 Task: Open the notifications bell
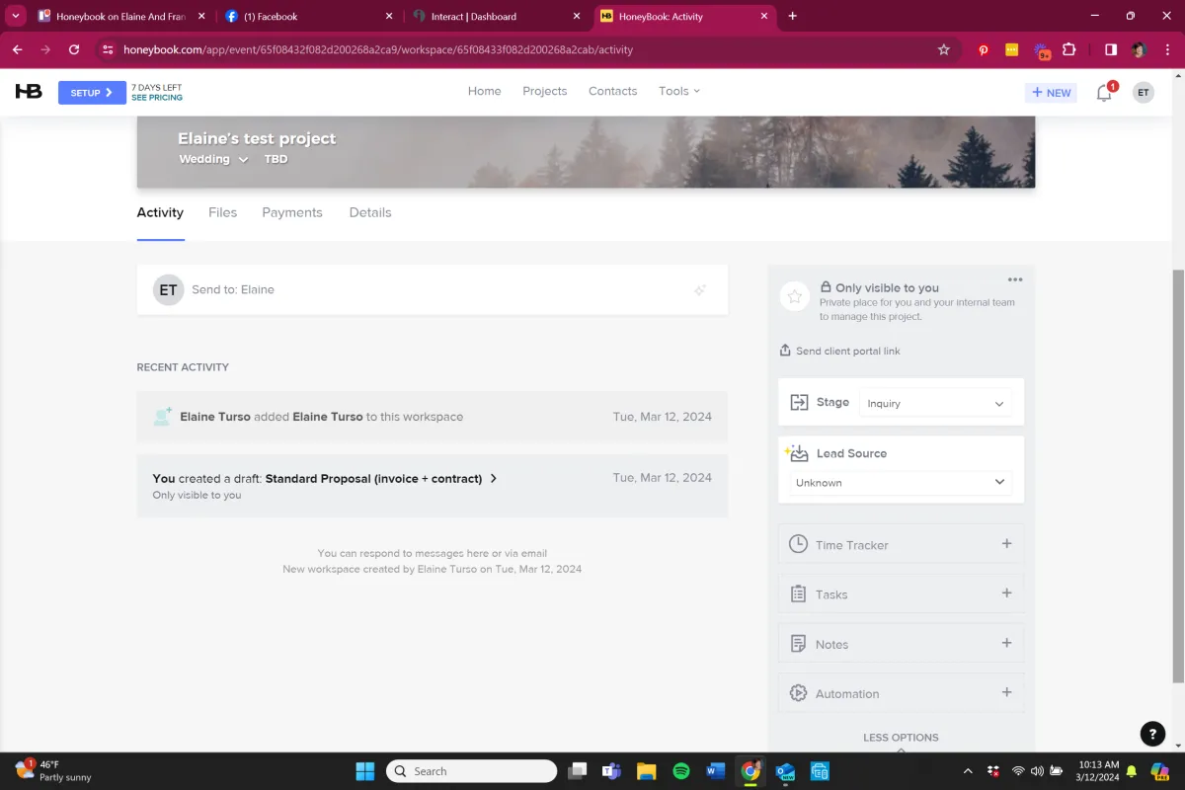(1104, 92)
